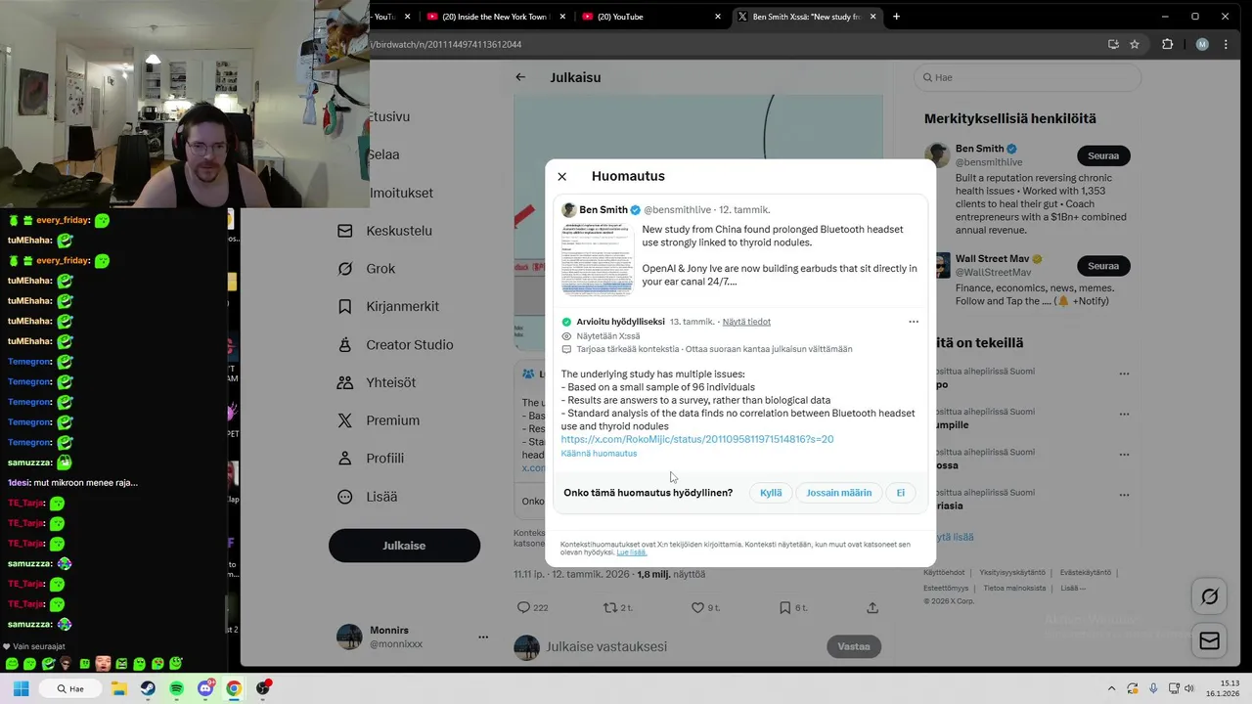Open Profiili in the sidebar
This screenshot has width=1252, height=704.
(370, 459)
